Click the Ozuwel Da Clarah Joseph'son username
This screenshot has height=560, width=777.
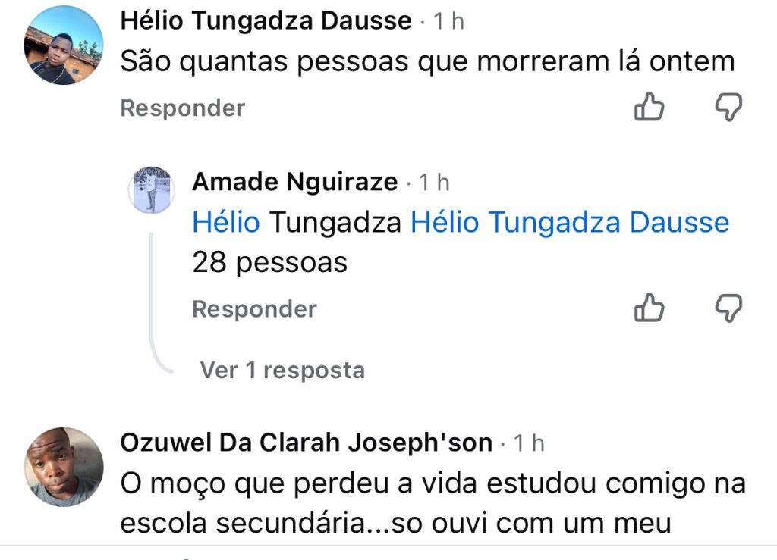tap(307, 443)
